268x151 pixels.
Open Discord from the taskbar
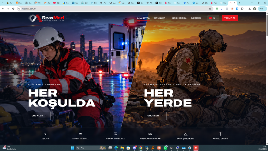point(135,148)
